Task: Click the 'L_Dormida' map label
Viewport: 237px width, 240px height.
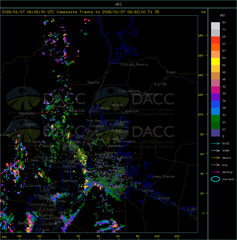Action: click(x=162, y=198)
